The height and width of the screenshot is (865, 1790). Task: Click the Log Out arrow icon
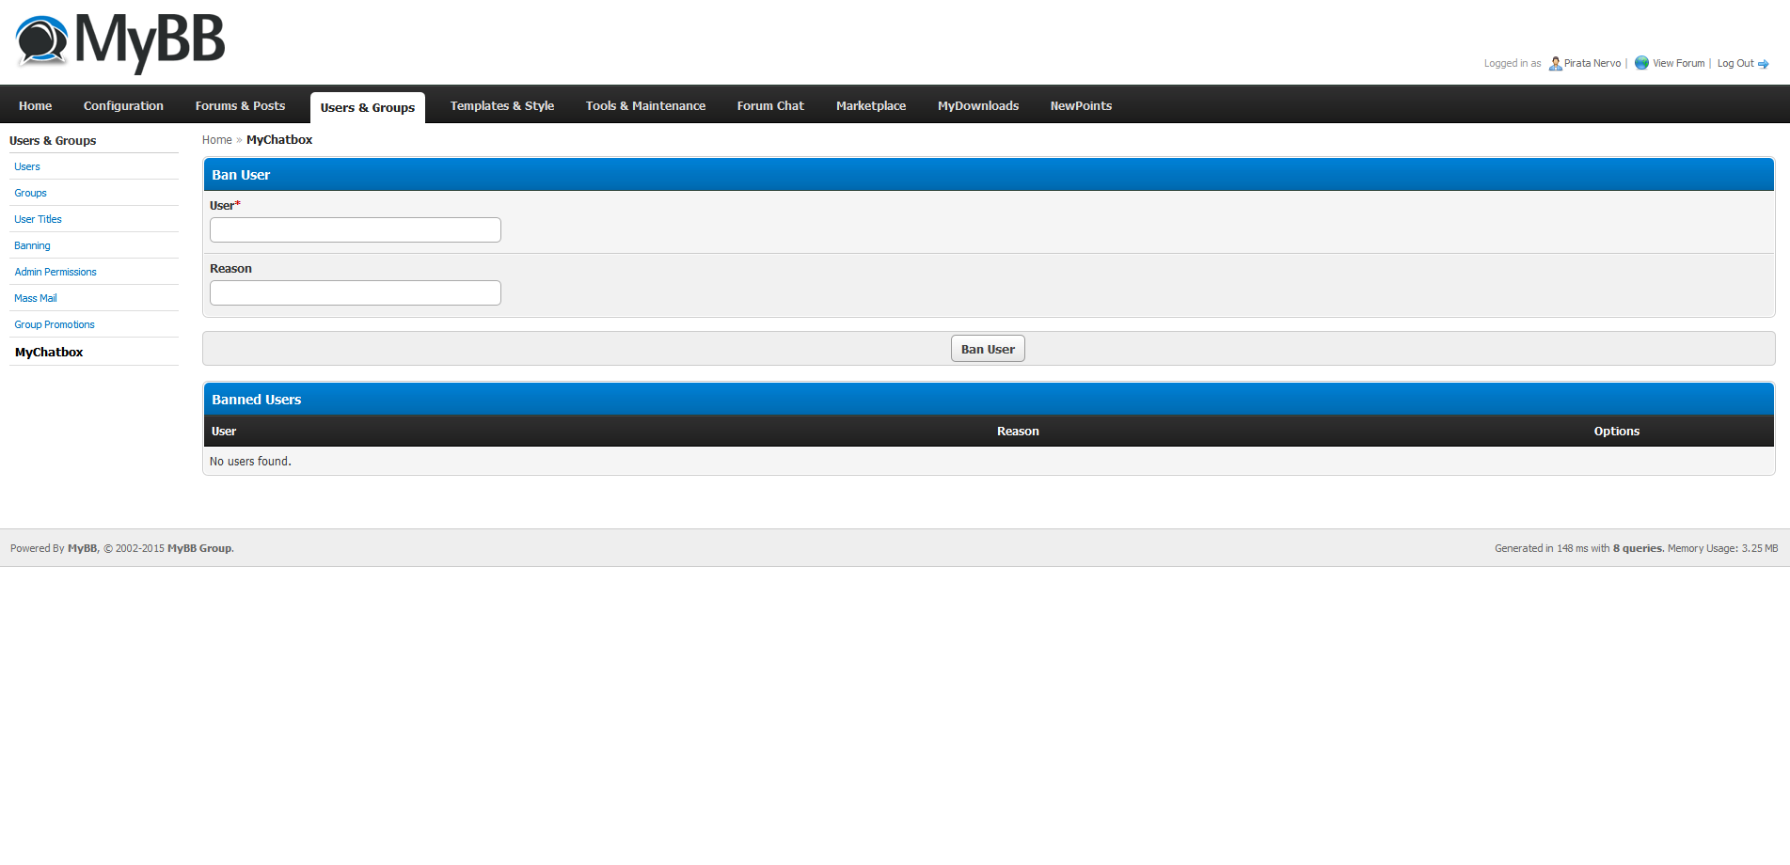1764,64
